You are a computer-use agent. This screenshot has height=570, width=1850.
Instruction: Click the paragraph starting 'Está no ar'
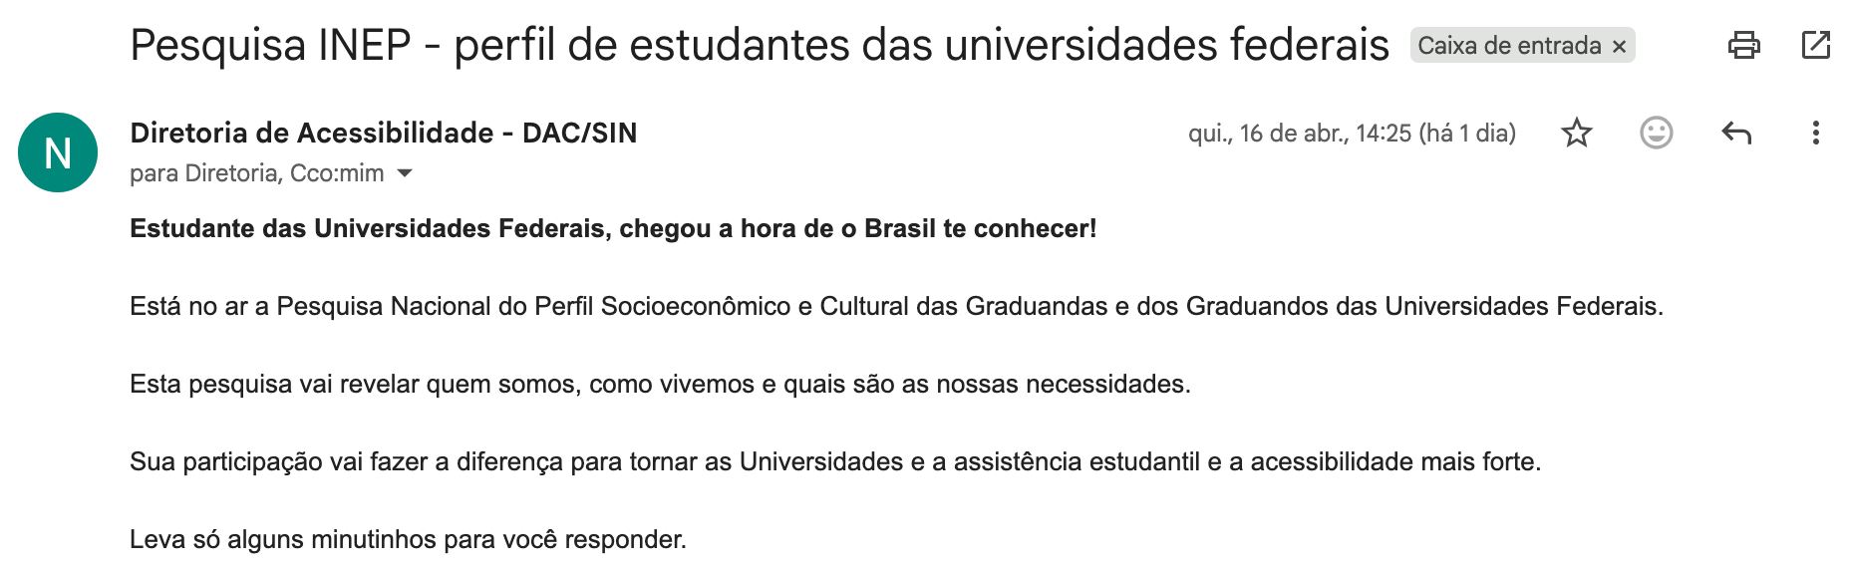(x=895, y=306)
